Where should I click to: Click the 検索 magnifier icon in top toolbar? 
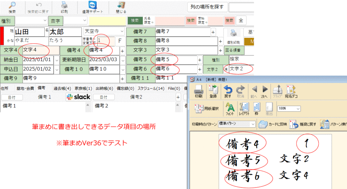(x=12, y=5)
